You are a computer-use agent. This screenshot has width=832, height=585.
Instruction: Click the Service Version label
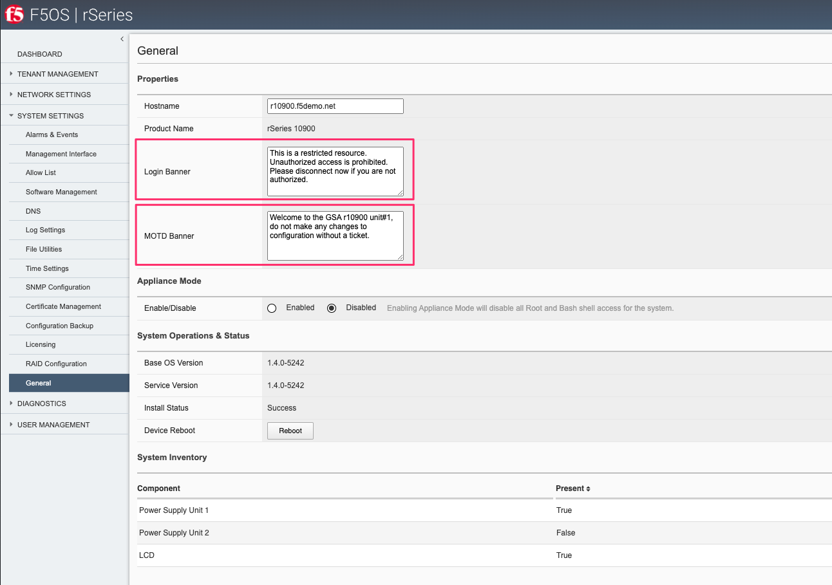click(171, 385)
